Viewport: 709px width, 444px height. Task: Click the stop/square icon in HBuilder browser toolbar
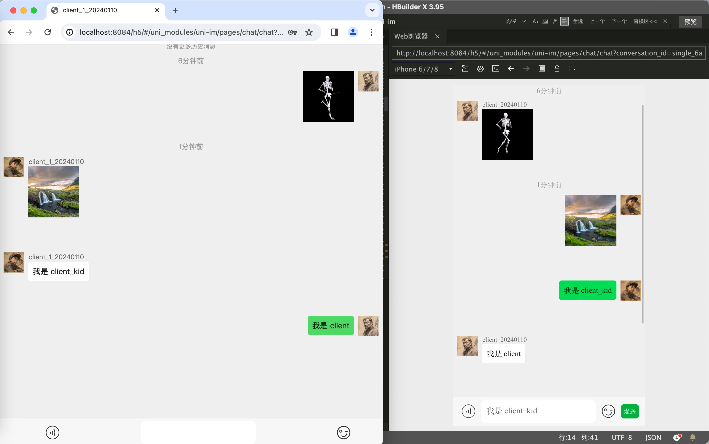pos(541,69)
